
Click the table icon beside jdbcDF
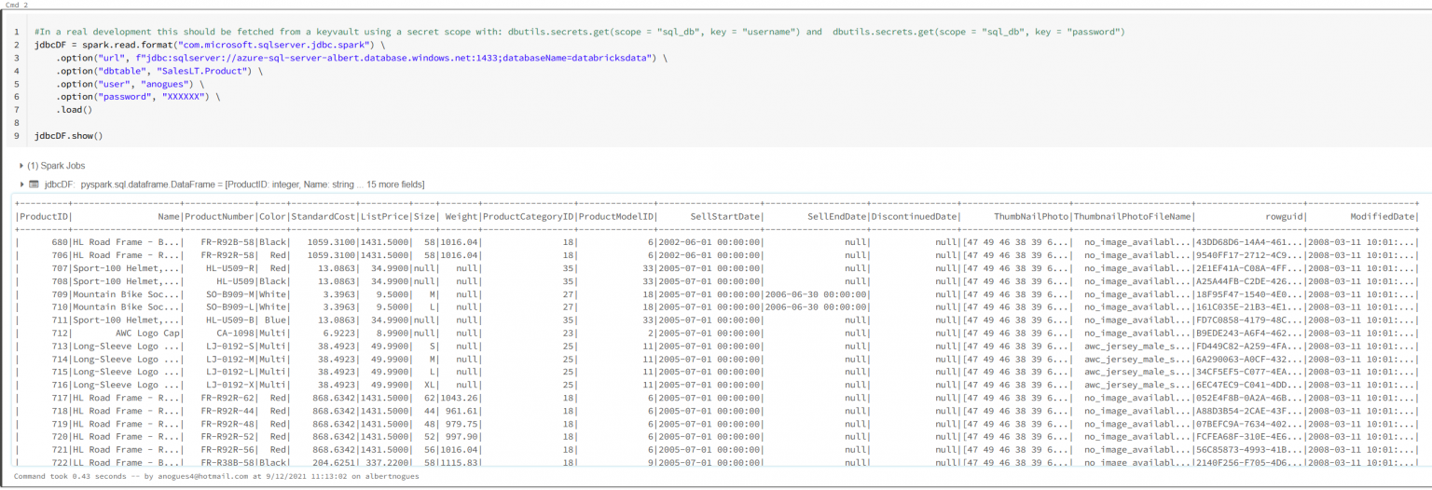click(x=34, y=184)
